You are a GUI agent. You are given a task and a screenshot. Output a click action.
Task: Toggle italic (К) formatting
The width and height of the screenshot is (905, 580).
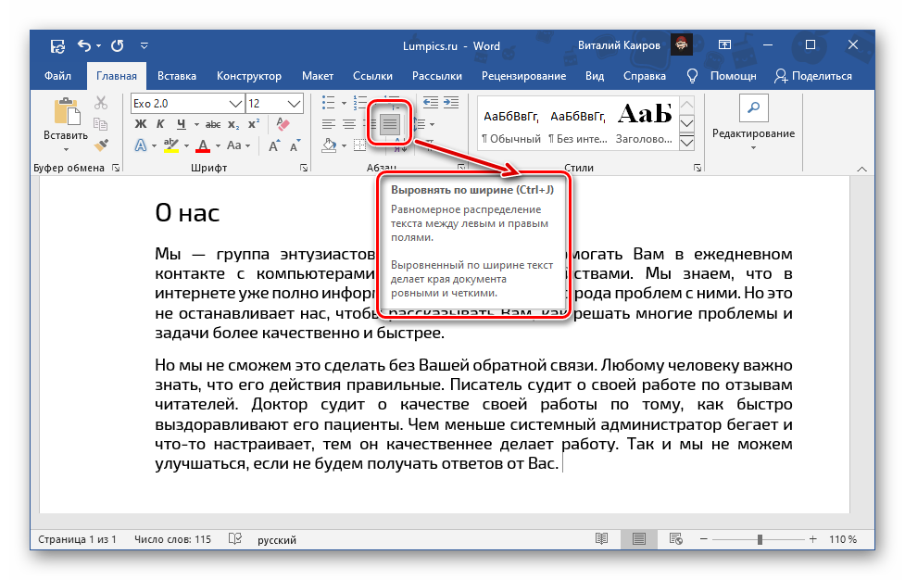click(x=160, y=124)
